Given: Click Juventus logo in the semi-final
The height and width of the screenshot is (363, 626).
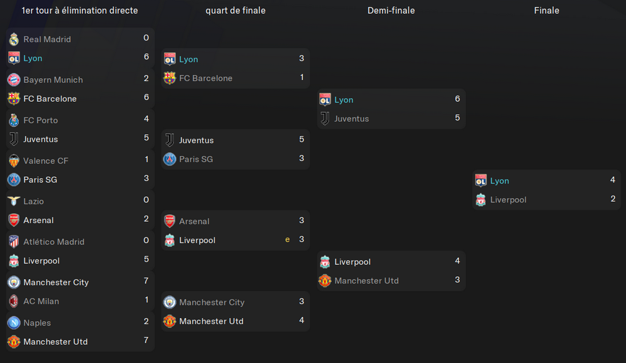Looking at the screenshot, I should [x=325, y=118].
